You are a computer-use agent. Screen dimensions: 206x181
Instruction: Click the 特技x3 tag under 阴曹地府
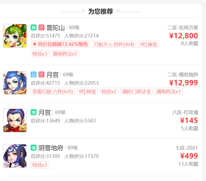(40, 165)
